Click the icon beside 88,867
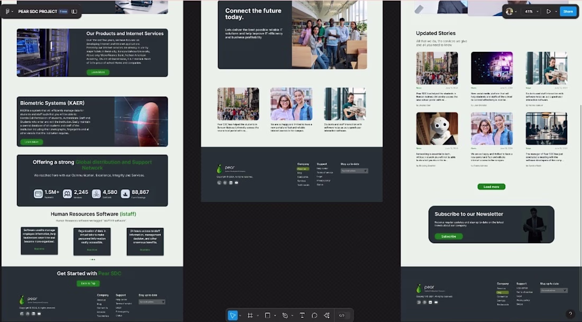582x322 pixels. [x=125, y=194]
